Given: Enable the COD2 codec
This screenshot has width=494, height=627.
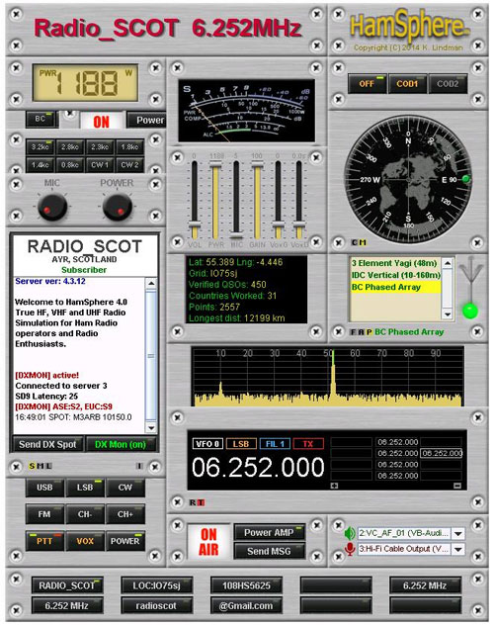Looking at the screenshot, I should tap(448, 84).
